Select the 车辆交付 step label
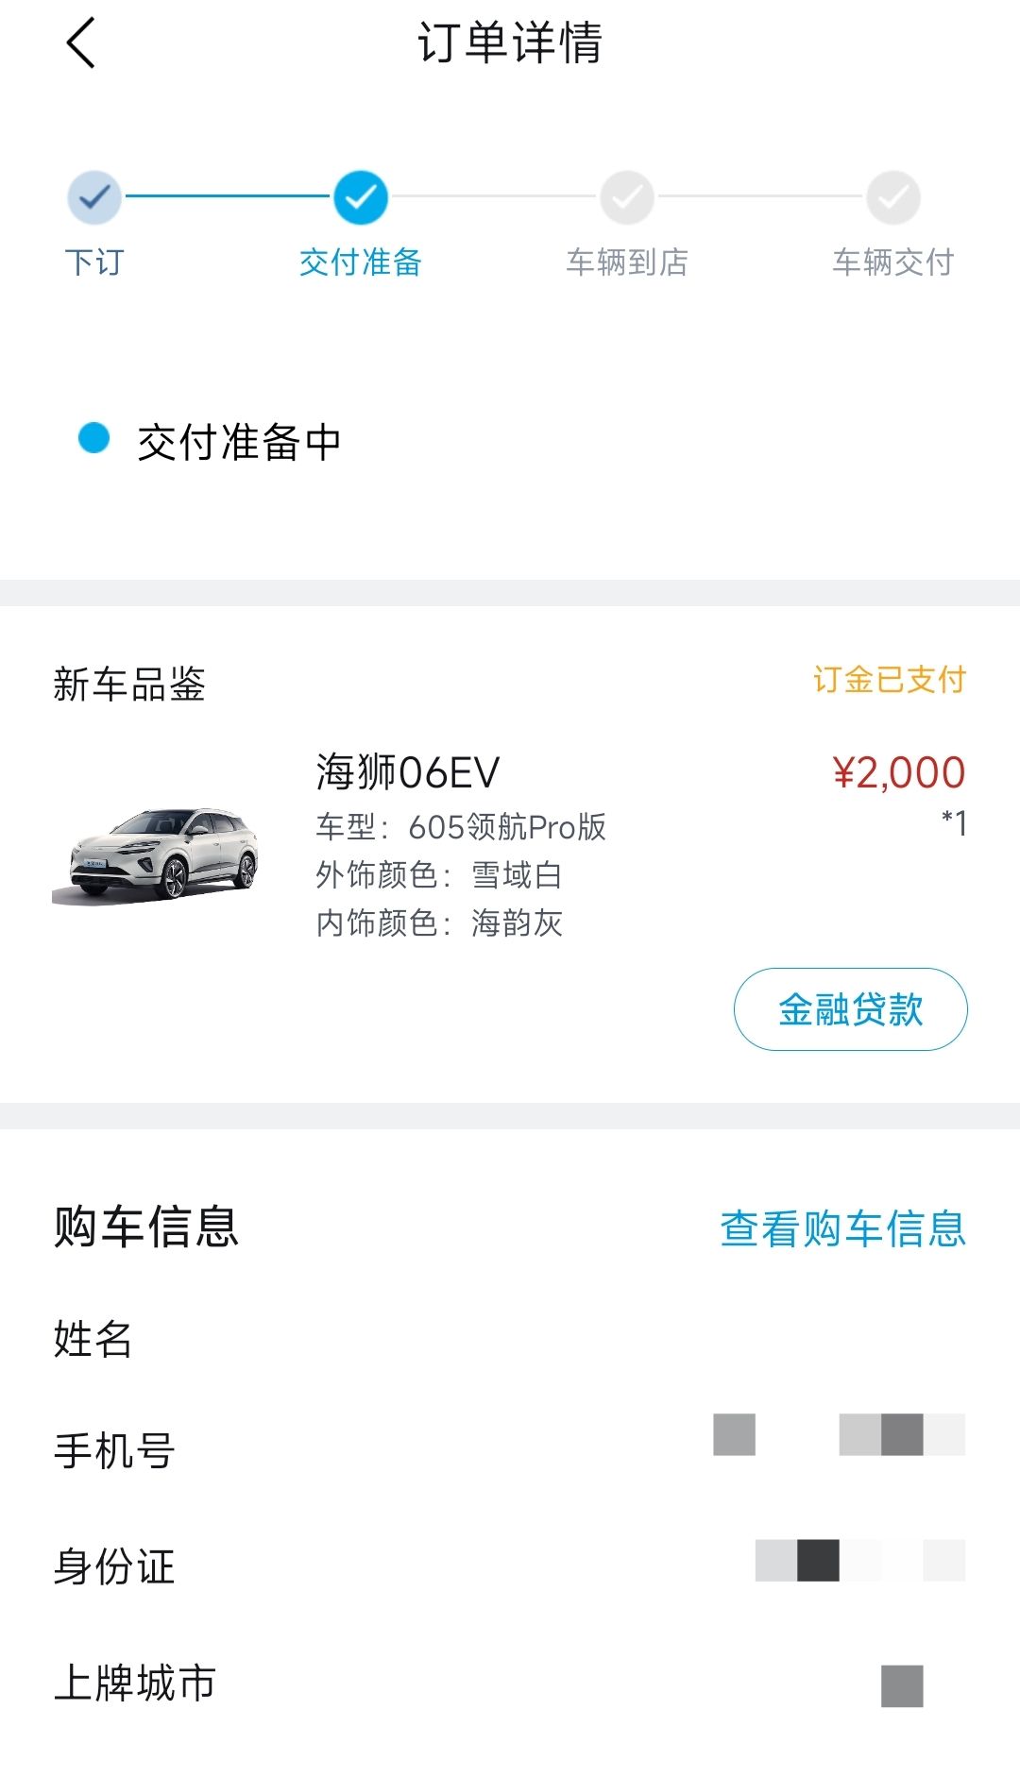Viewport: 1020px width, 1777px height. [x=893, y=262]
